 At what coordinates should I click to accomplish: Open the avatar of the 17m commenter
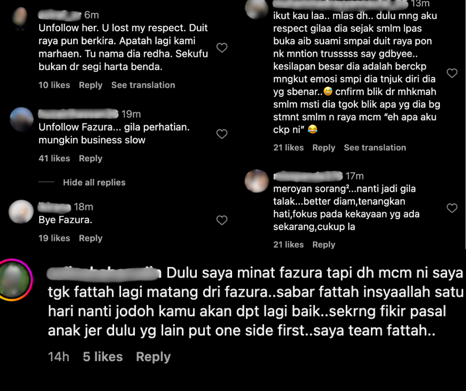(256, 181)
